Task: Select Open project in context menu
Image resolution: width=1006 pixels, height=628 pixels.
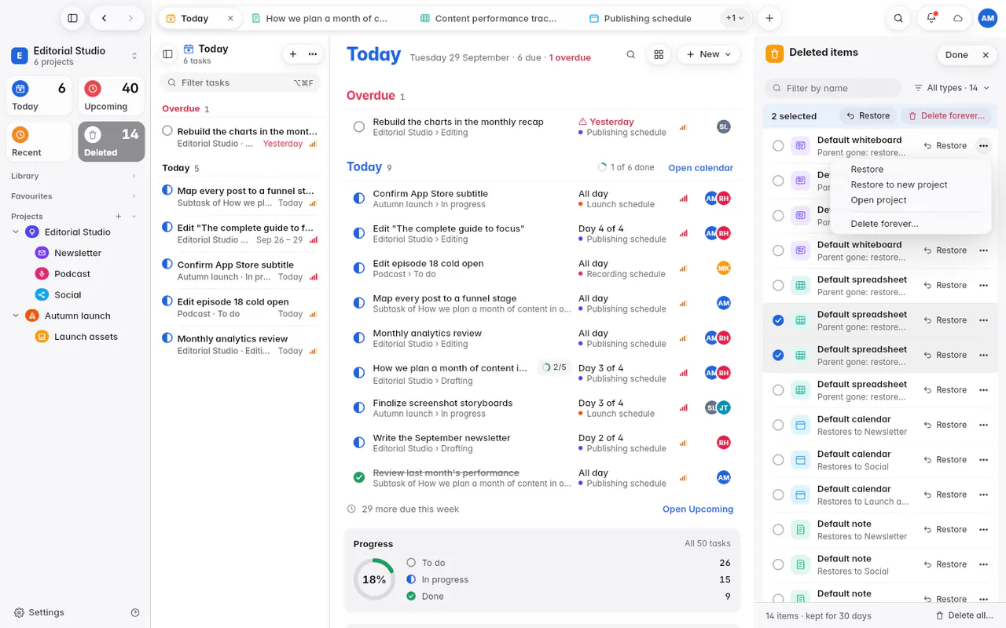Action: pyautogui.click(x=879, y=200)
